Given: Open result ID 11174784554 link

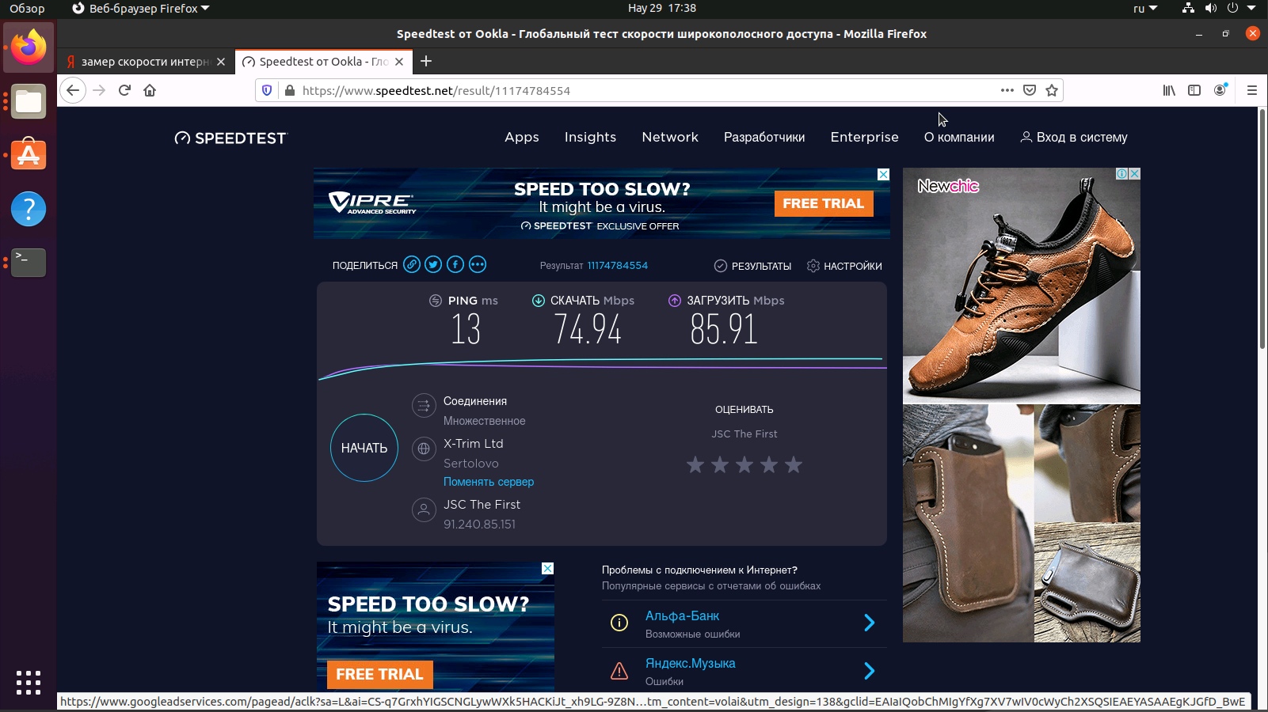Looking at the screenshot, I should [x=618, y=266].
